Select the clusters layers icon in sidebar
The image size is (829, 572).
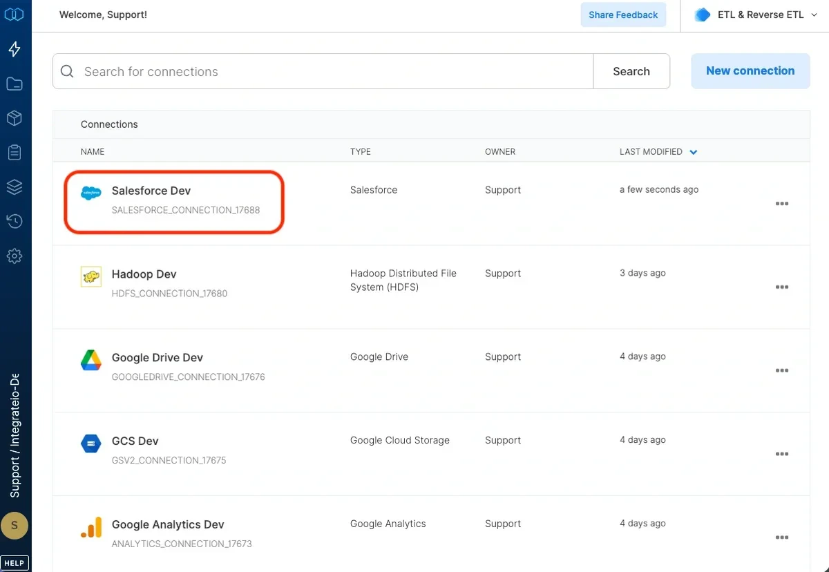pyautogui.click(x=15, y=187)
